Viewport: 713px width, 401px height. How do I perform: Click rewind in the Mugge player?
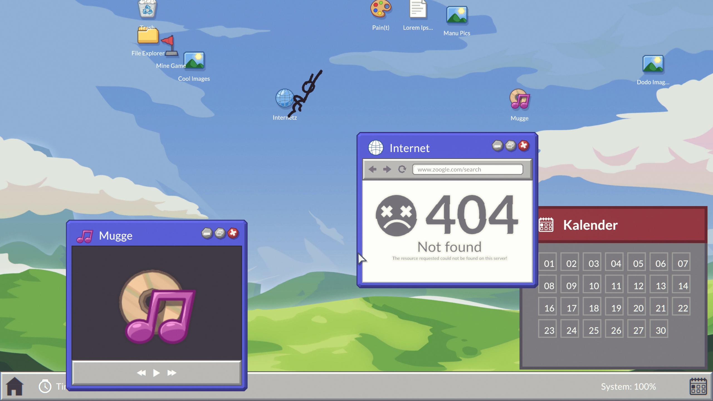(x=141, y=373)
